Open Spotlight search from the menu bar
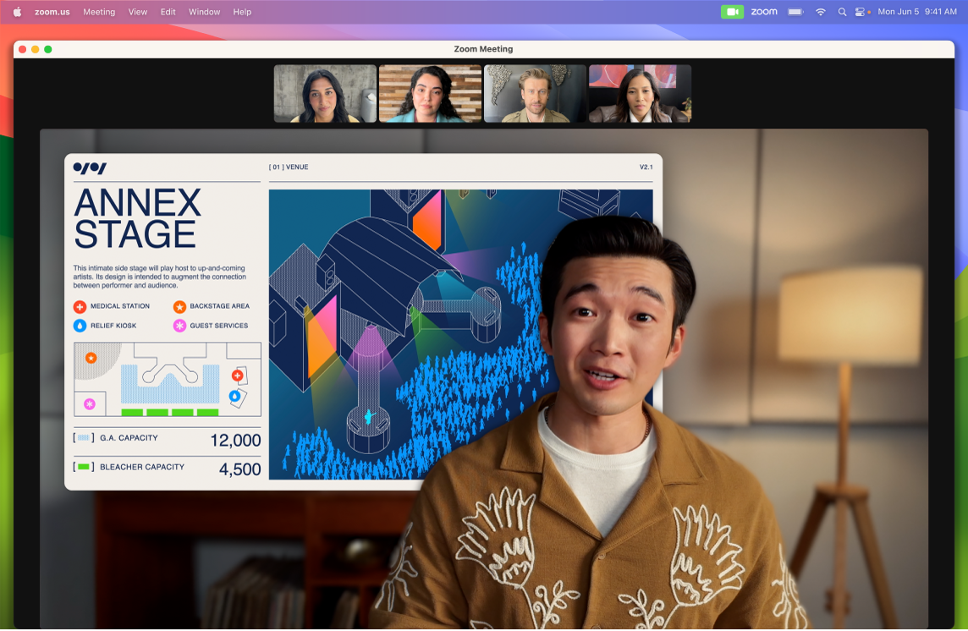Image resolution: width=968 pixels, height=631 pixels. [842, 11]
